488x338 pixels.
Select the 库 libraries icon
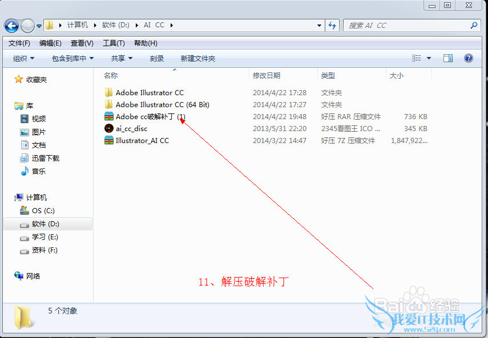pyautogui.click(x=19, y=106)
